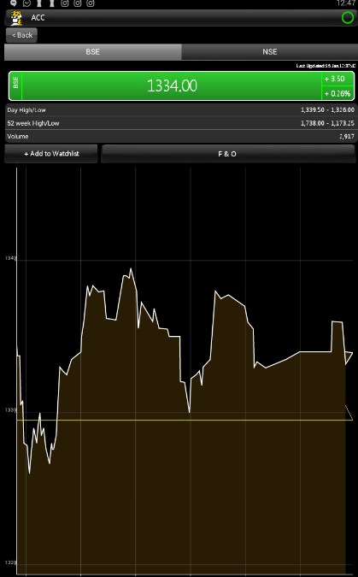Tap the 1330 axis label on chart

click(x=10, y=410)
